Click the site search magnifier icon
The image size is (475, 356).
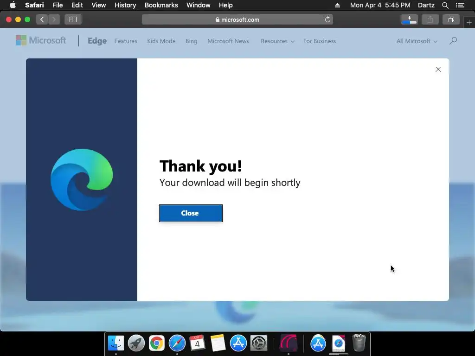click(453, 41)
